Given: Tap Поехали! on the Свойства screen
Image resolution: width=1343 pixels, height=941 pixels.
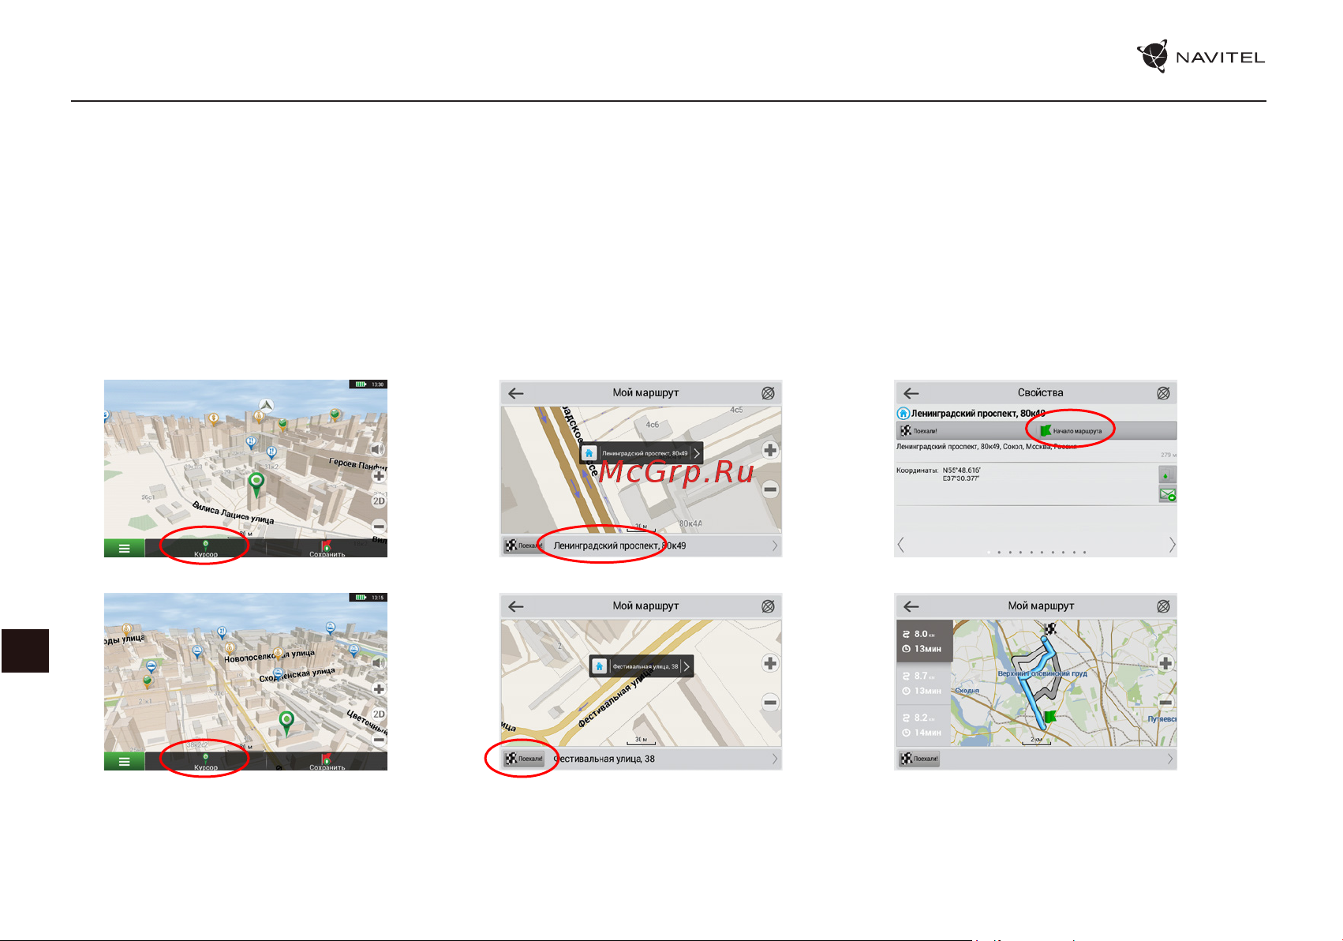Looking at the screenshot, I should coord(966,431).
